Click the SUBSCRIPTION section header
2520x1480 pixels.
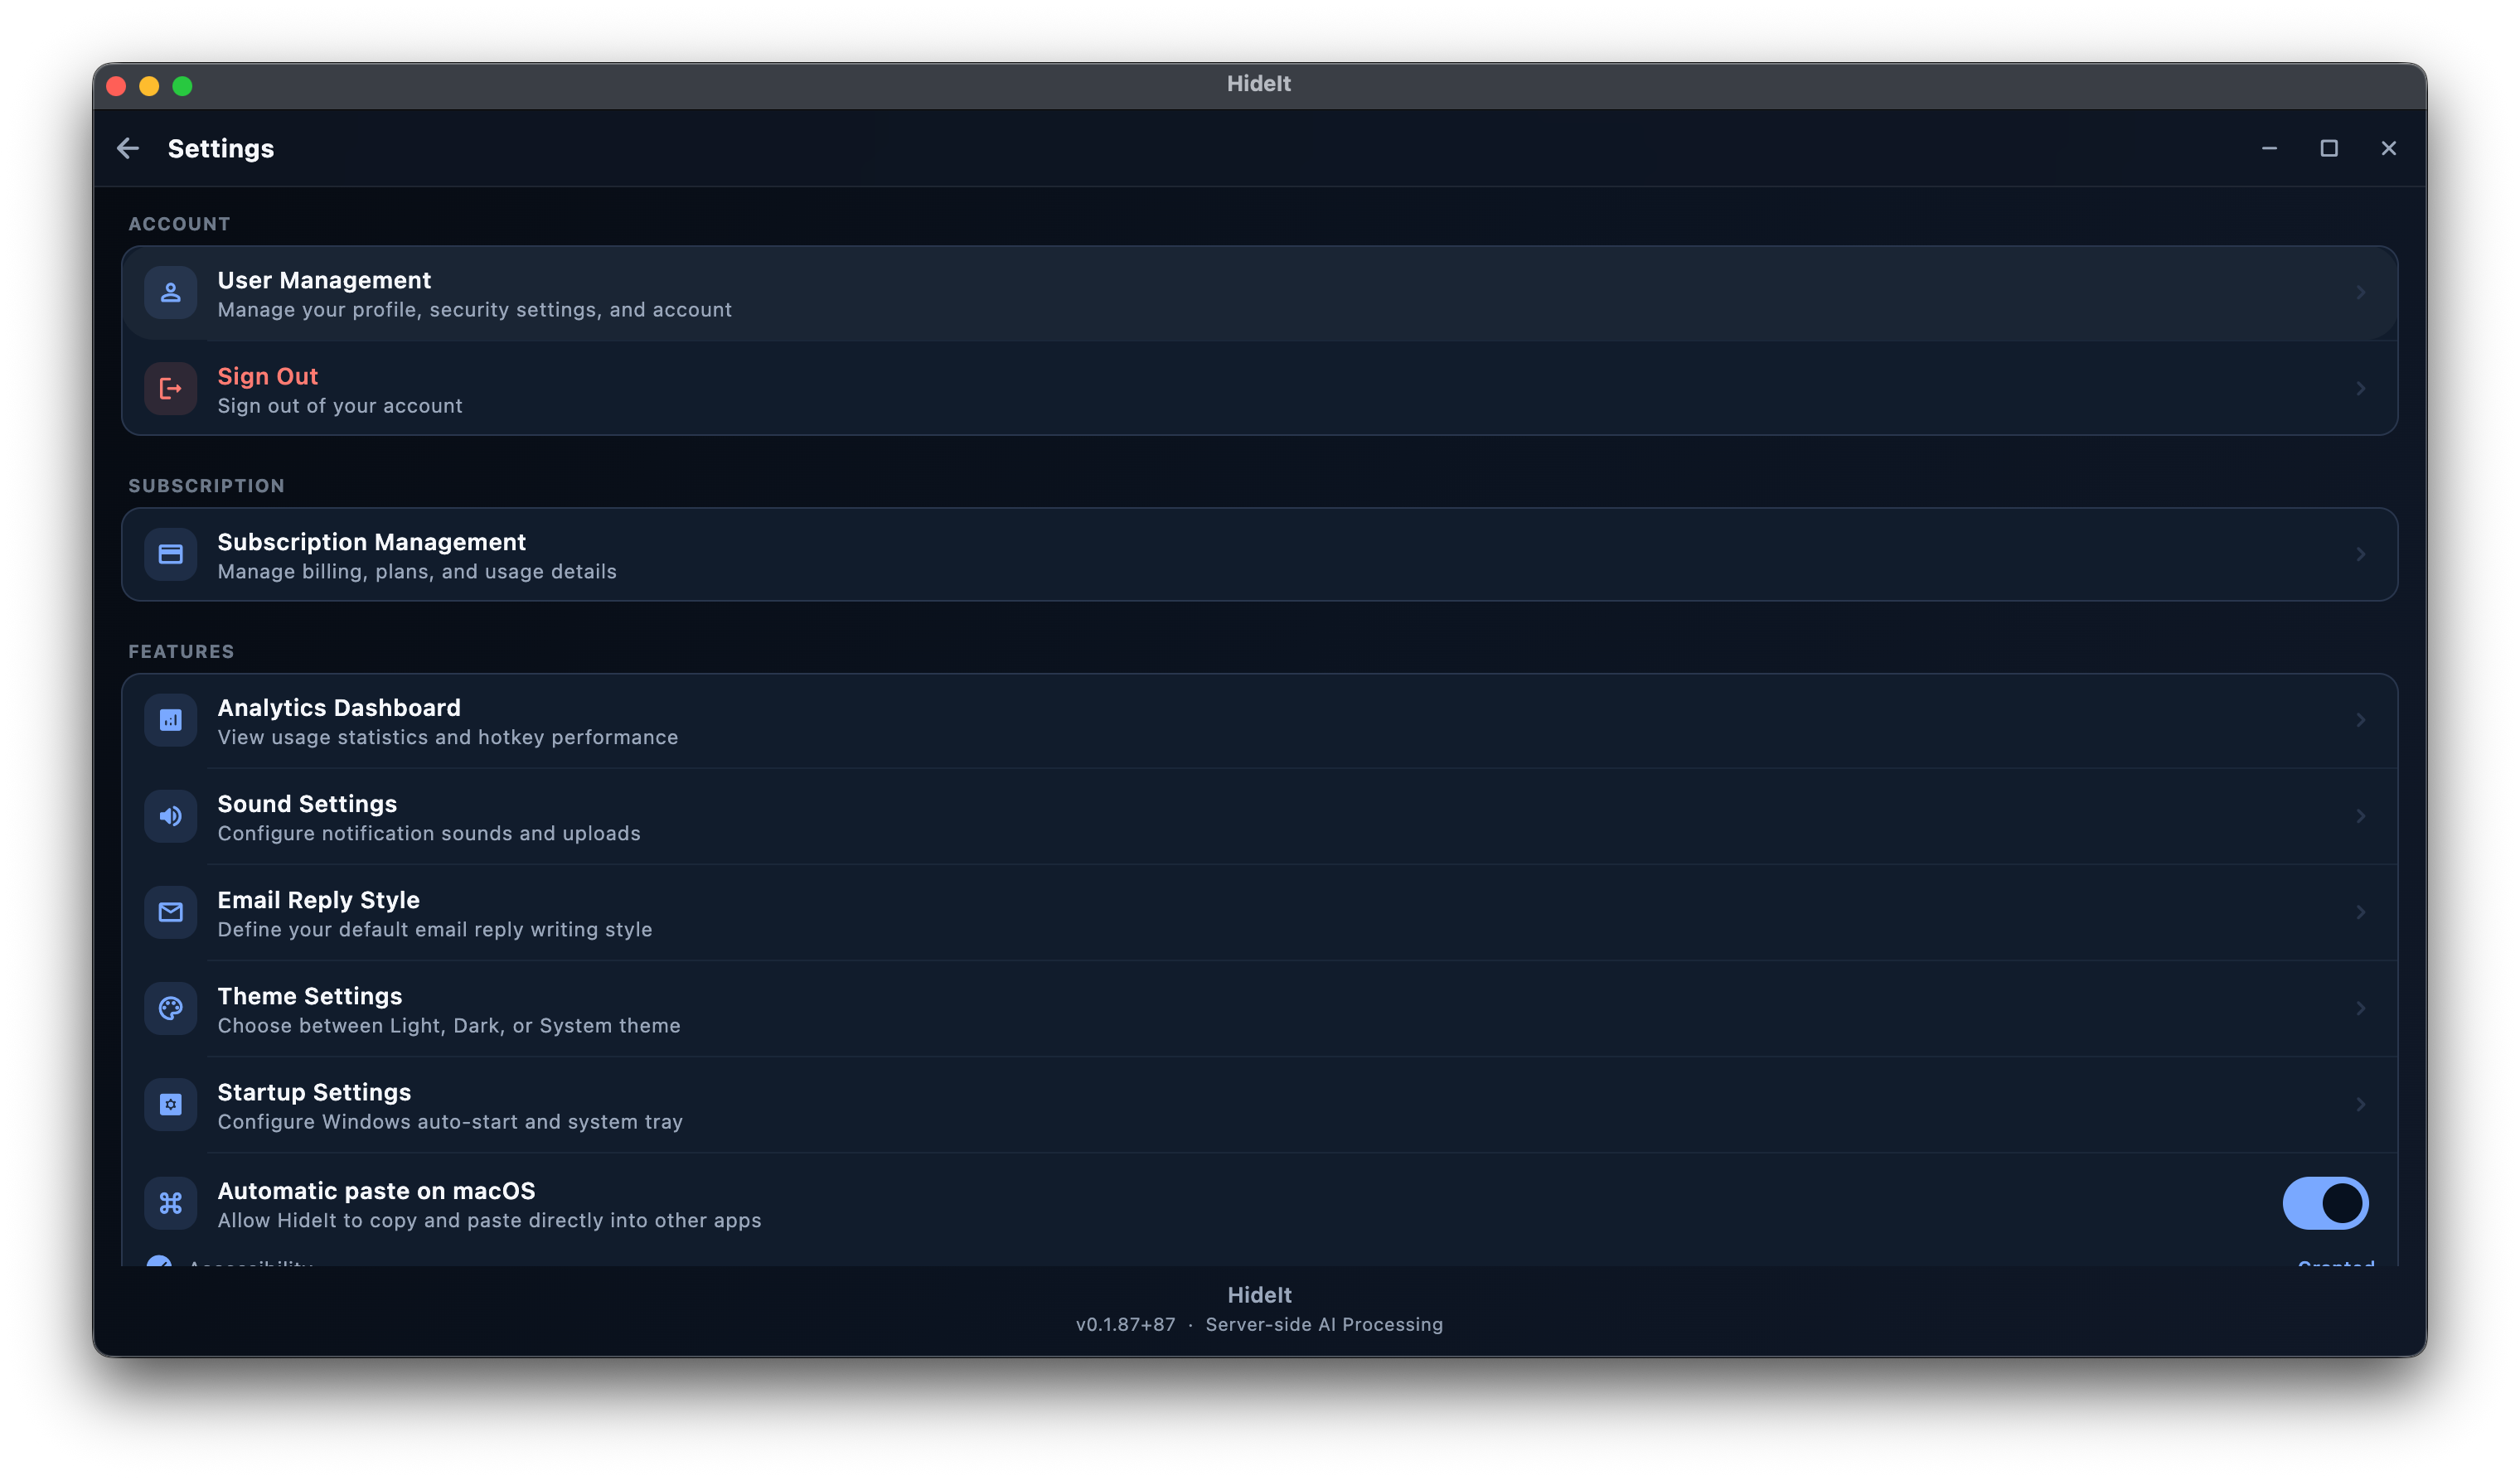[x=206, y=486]
